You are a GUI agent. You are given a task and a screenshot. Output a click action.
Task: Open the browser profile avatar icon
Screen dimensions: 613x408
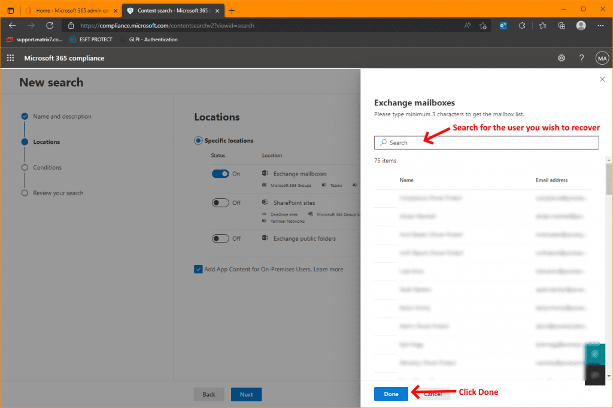(581, 25)
